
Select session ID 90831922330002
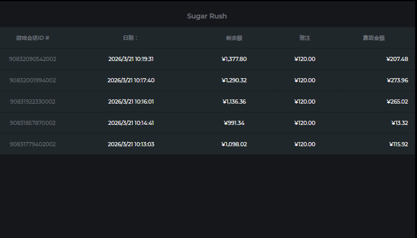click(33, 102)
